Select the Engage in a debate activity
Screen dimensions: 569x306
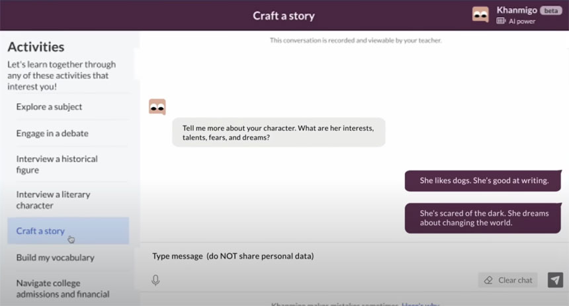[x=52, y=133]
